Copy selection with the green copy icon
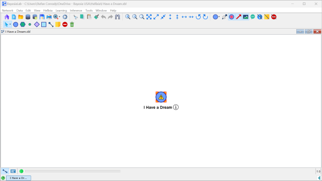This screenshot has height=181, width=322. point(82,17)
